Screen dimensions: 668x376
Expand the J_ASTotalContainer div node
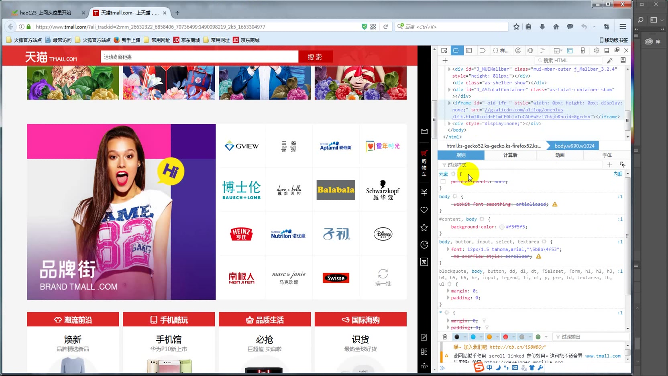point(449,90)
